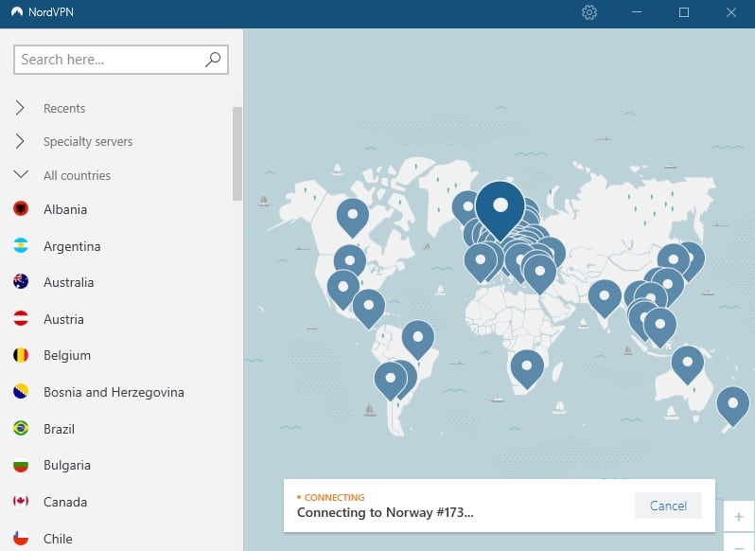Image resolution: width=755 pixels, height=551 pixels.
Task: Select the South Africa map pin
Action: [x=527, y=366]
